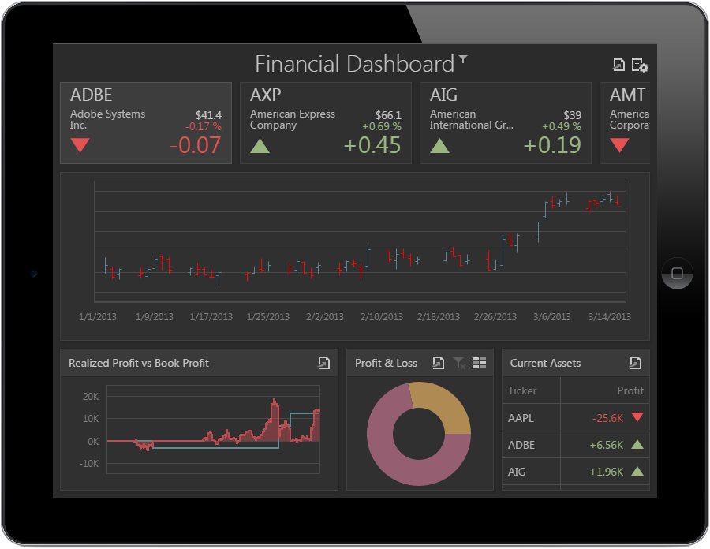This screenshot has height=549, width=710.
Task: Export the Current Assets panel
Action: click(x=635, y=363)
